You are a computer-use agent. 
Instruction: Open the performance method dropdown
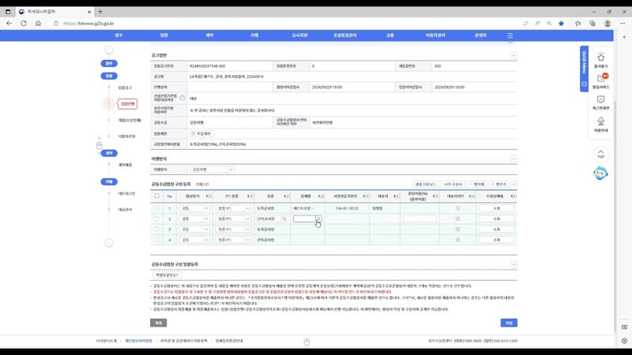[x=212, y=170]
